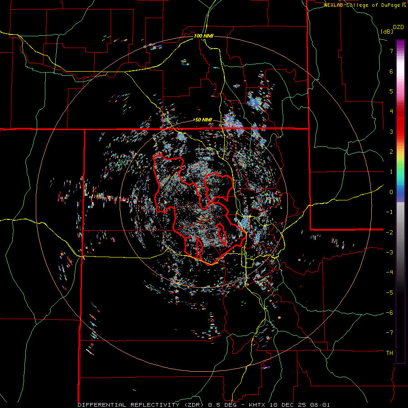This screenshot has height=408, width=408.
Task: Click the TH threshold label on the scale
Action: 389,353
